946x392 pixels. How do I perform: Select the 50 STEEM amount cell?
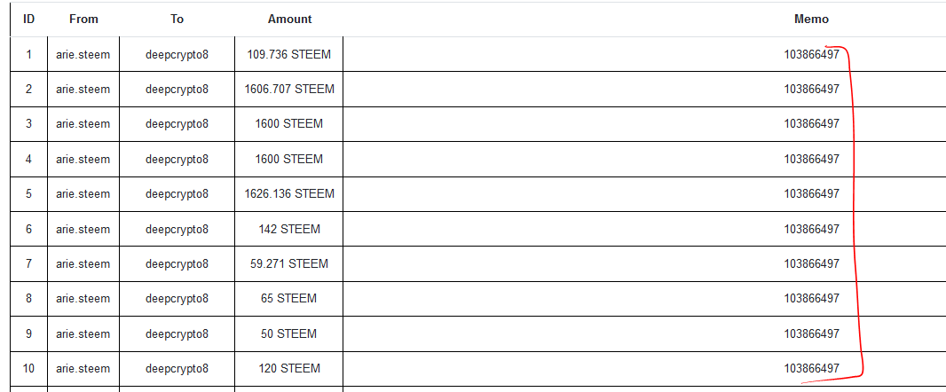pos(289,333)
